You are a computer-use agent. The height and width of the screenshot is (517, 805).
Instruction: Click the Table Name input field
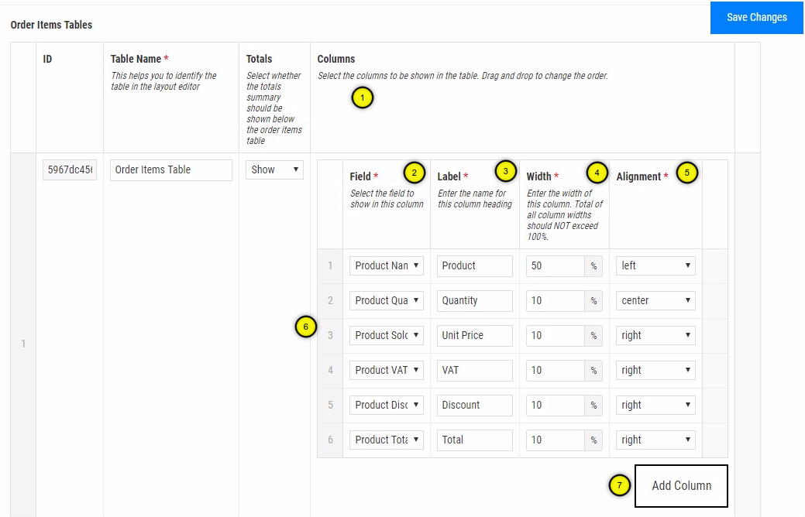pyautogui.click(x=171, y=169)
